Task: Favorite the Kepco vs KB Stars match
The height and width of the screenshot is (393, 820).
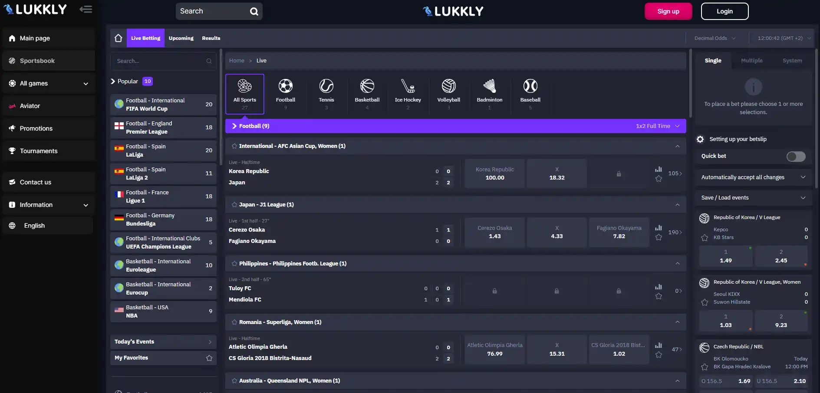Action: (705, 238)
